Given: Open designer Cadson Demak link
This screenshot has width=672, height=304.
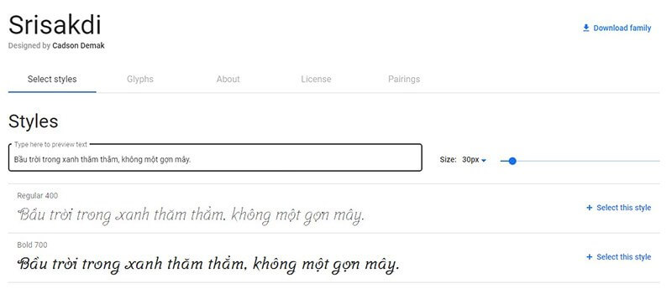Looking at the screenshot, I should tap(78, 46).
